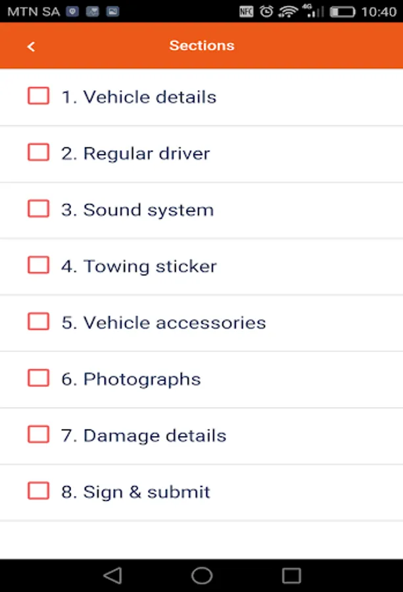The width and height of the screenshot is (403, 592).
Task: Mark the Towing sticker checkbox
Action: pos(38,266)
